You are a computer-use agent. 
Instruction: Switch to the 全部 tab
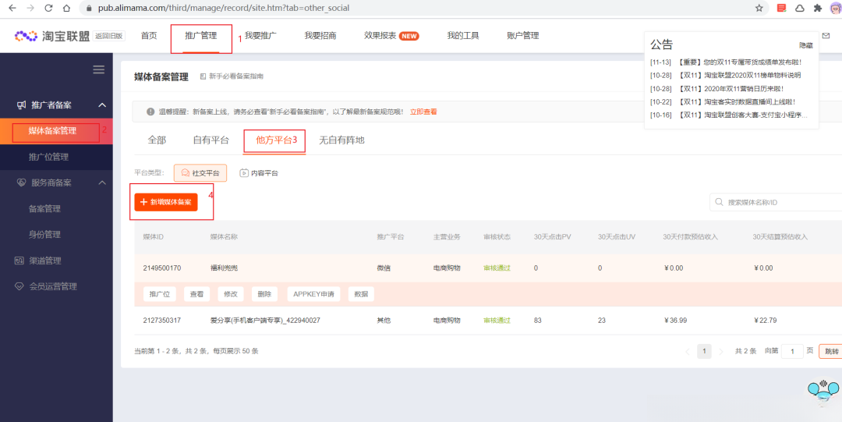tap(157, 140)
